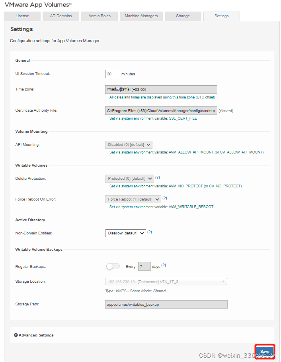281x362 pixels.
Task: Open the API Mounting dropdown
Action: (x=129, y=145)
